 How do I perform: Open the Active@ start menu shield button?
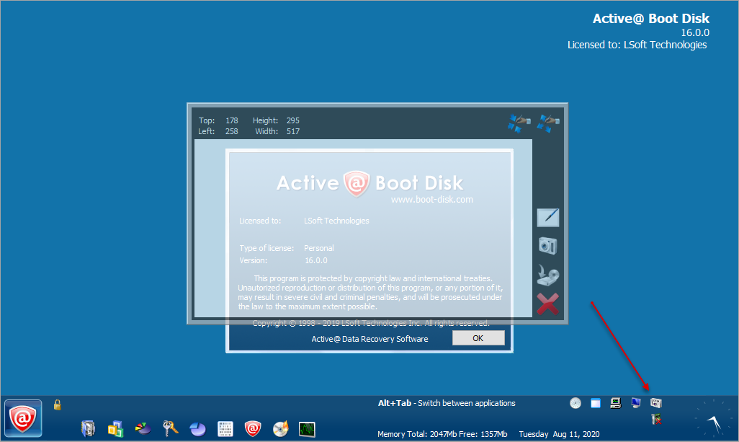click(23, 418)
